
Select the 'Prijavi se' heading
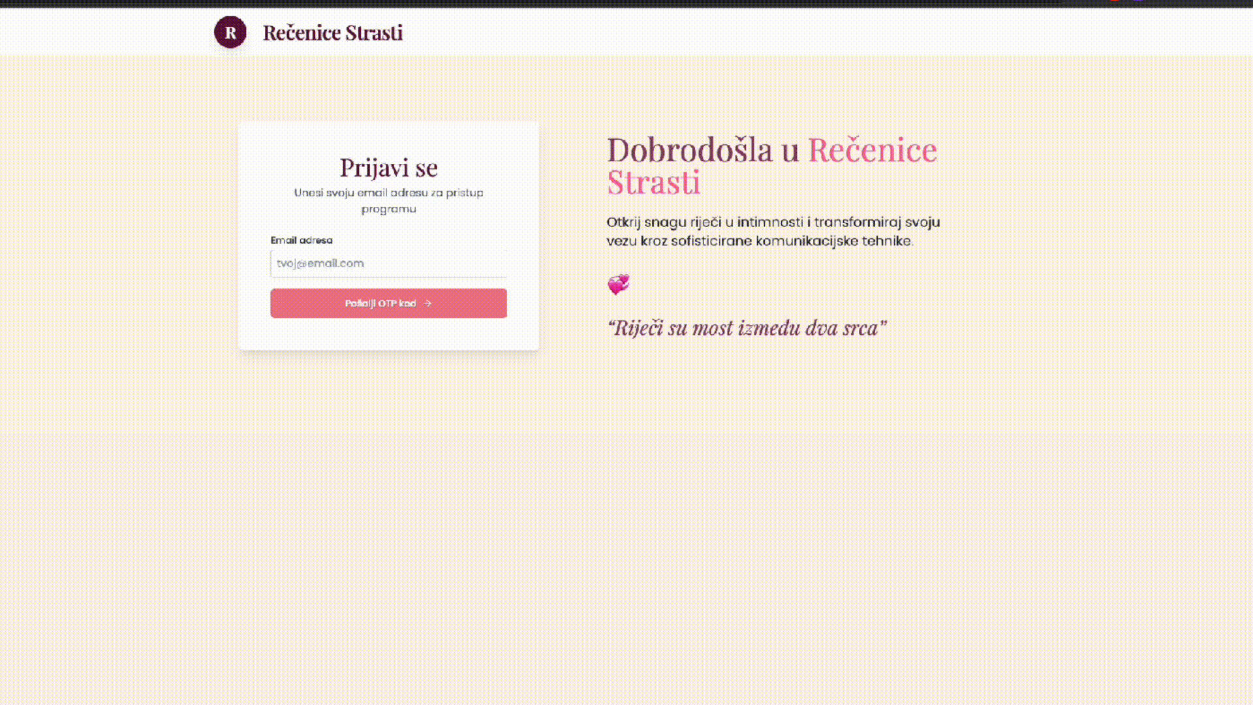pyautogui.click(x=388, y=167)
